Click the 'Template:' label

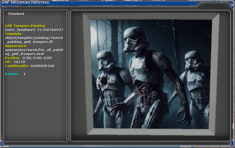coord(14,34)
